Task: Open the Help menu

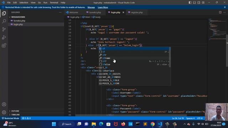Action: [63, 2]
